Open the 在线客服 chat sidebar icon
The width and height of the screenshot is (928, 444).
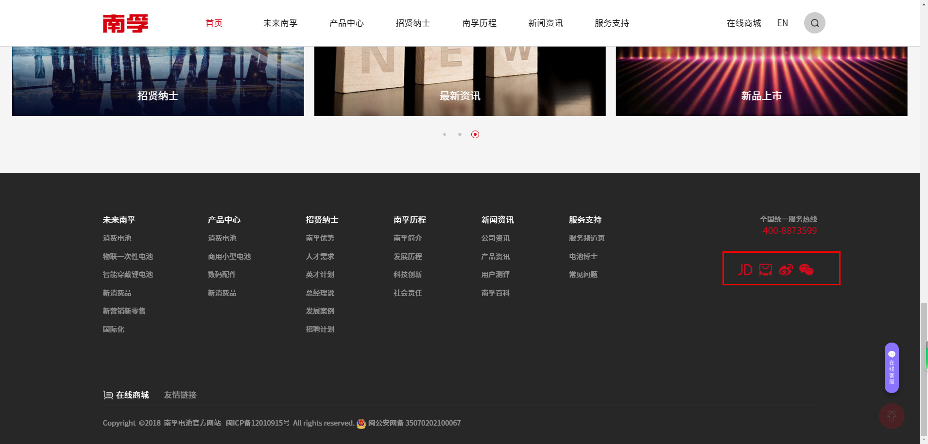point(892,367)
